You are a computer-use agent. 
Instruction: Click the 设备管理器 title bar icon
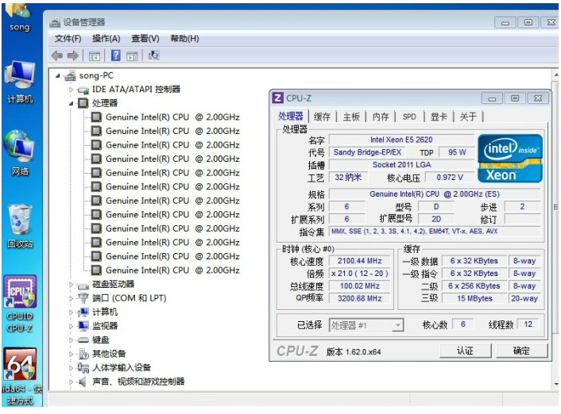pyautogui.click(x=55, y=22)
